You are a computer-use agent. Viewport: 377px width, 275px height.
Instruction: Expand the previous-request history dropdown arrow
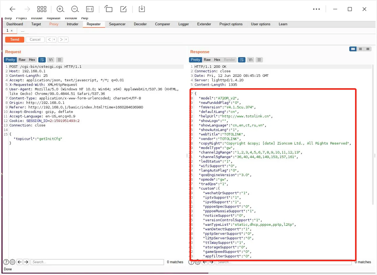(x=54, y=40)
